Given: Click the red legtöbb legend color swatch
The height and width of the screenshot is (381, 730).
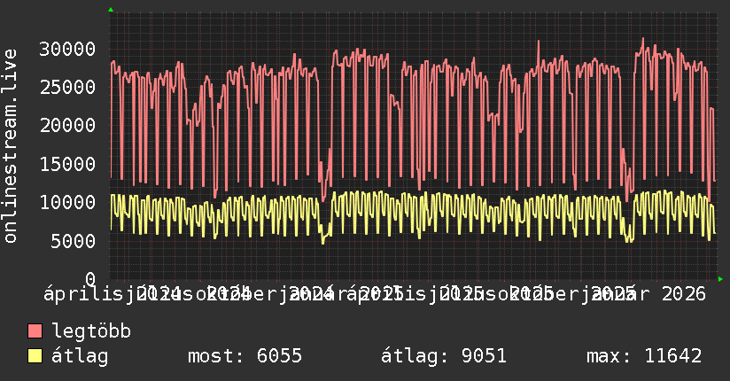Looking at the screenshot, I should coord(35,330).
